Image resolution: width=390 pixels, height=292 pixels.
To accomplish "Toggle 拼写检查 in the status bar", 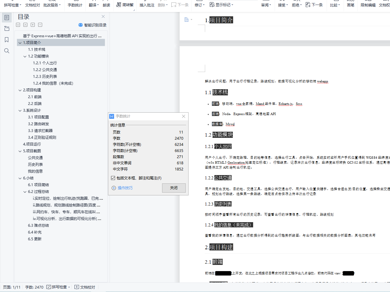I will pyautogui.click(x=57, y=287).
